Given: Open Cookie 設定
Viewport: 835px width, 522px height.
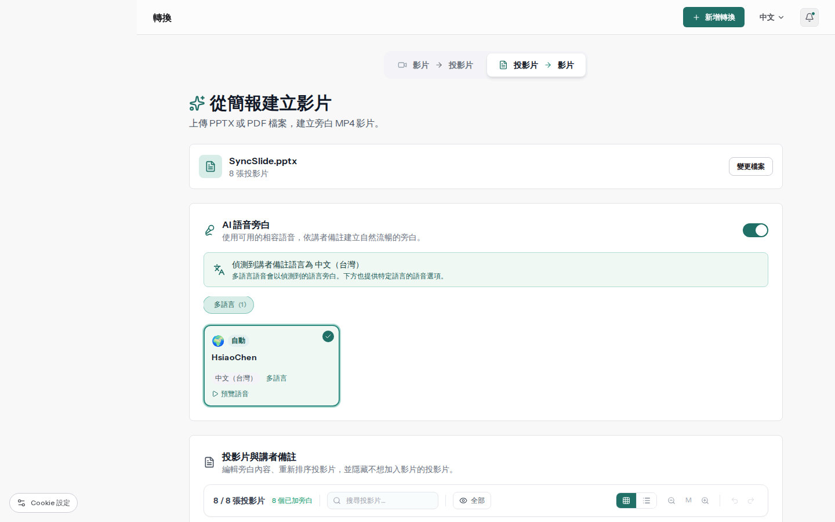Looking at the screenshot, I should (43, 503).
